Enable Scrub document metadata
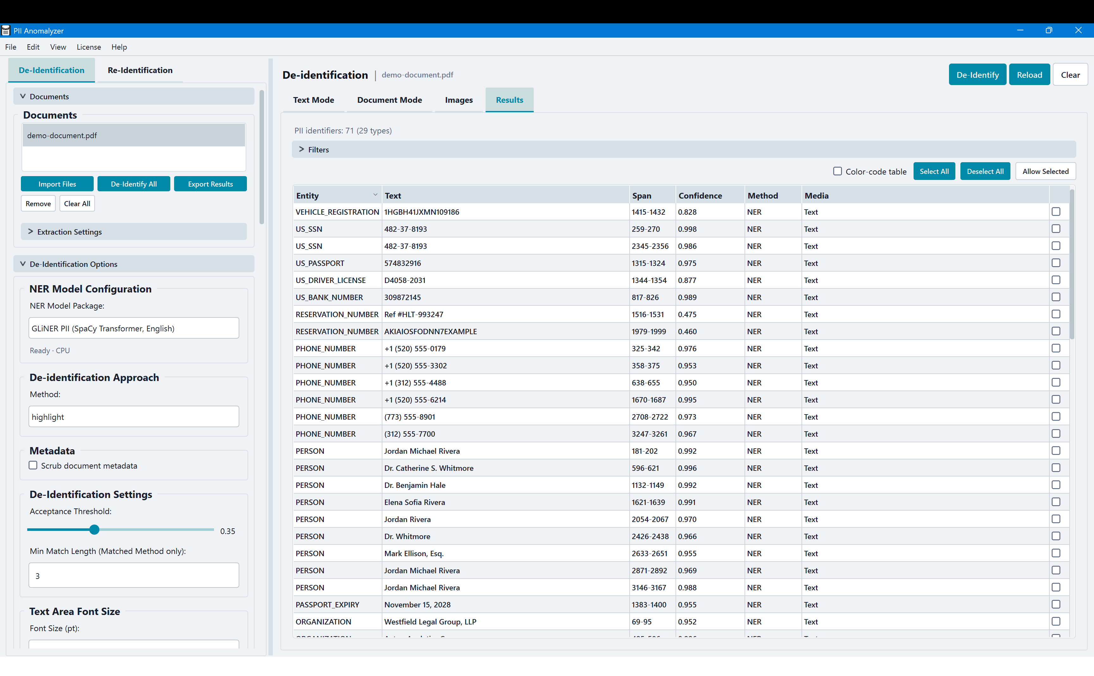This screenshot has width=1094, height=676. (33, 465)
